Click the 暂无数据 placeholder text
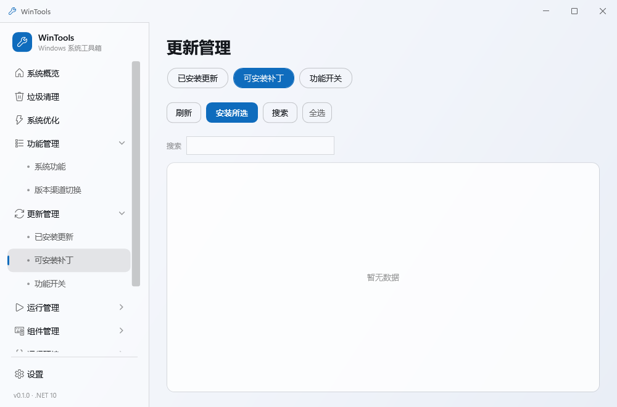Image resolution: width=617 pixels, height=407 pixels. point(383,277)
